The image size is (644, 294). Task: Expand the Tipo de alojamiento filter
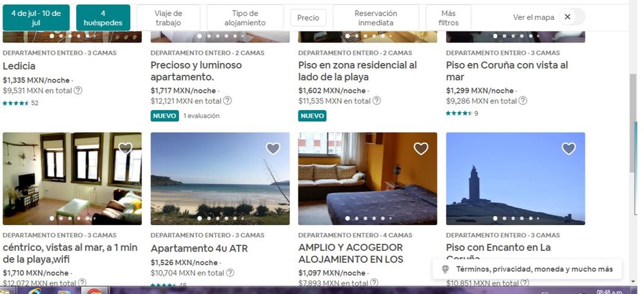[245, 17]
